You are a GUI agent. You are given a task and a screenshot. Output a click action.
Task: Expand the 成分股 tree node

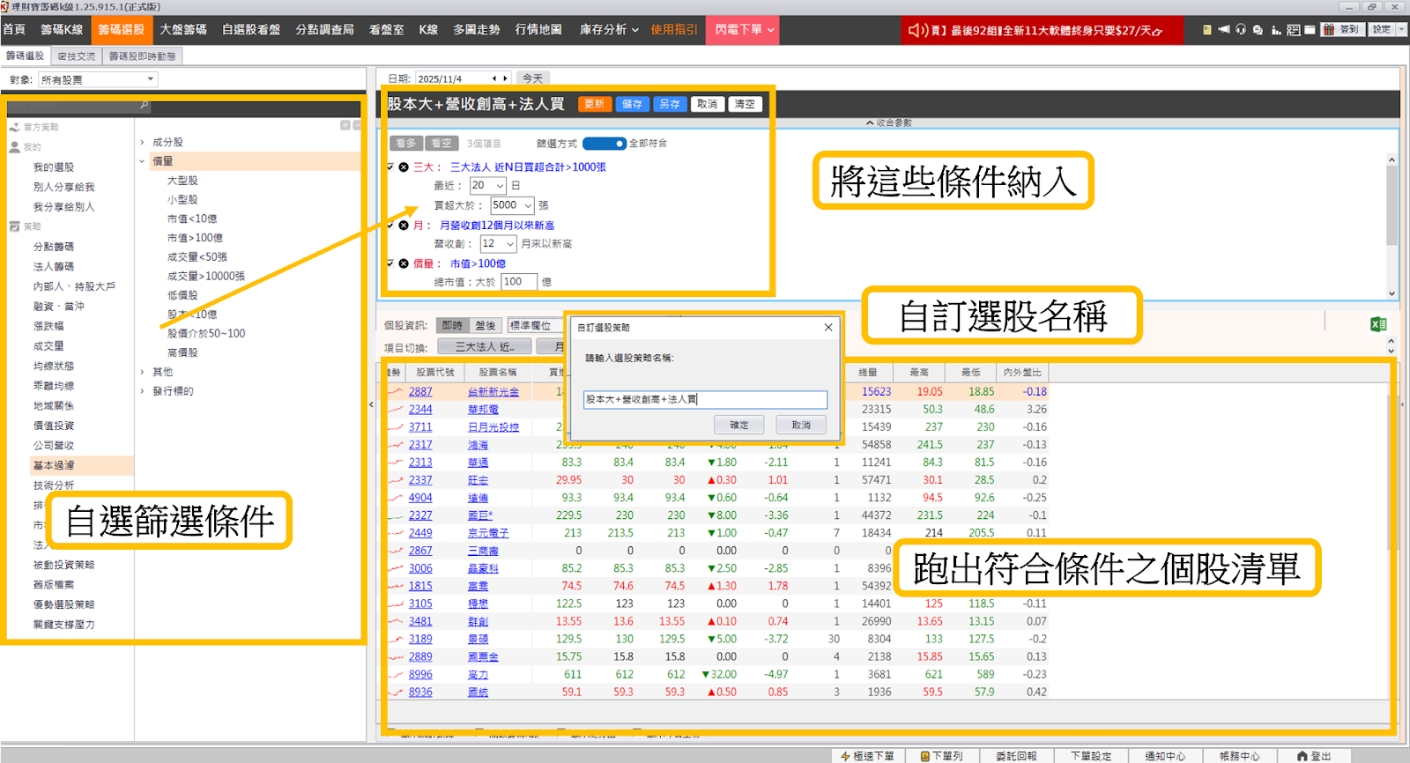tap(142, 142)
